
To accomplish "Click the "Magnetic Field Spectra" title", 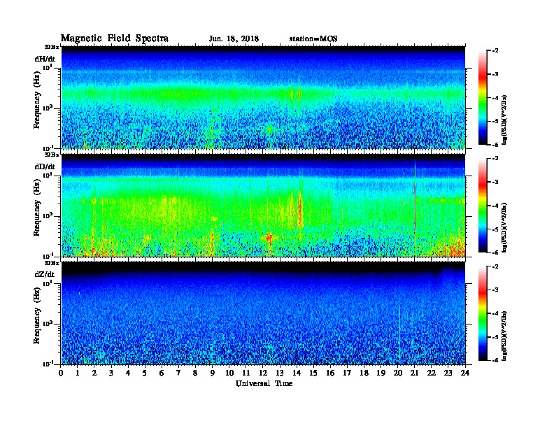I will click(x=115, y=38).
